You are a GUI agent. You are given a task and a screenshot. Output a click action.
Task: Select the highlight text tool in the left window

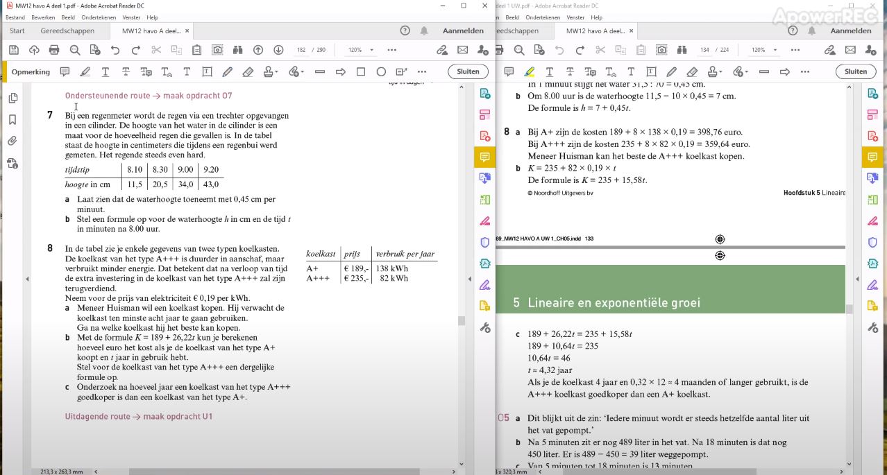(85, 71)
